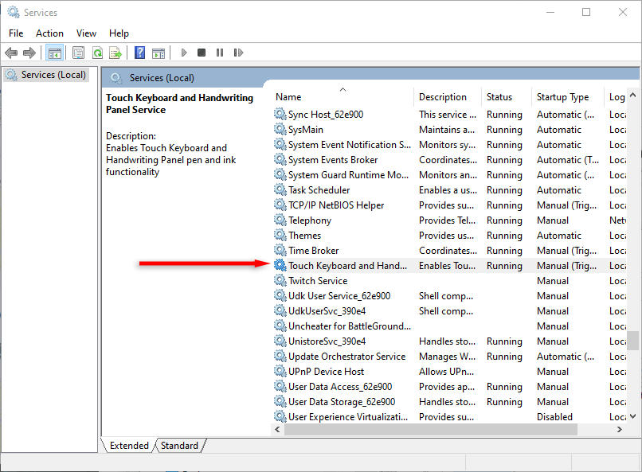
Task: Select the Twitch Service entry
Action: pyautogui.click(x=318, y=281)
